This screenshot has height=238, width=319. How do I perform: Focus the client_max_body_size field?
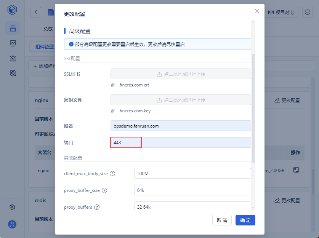tap(192, 173)
